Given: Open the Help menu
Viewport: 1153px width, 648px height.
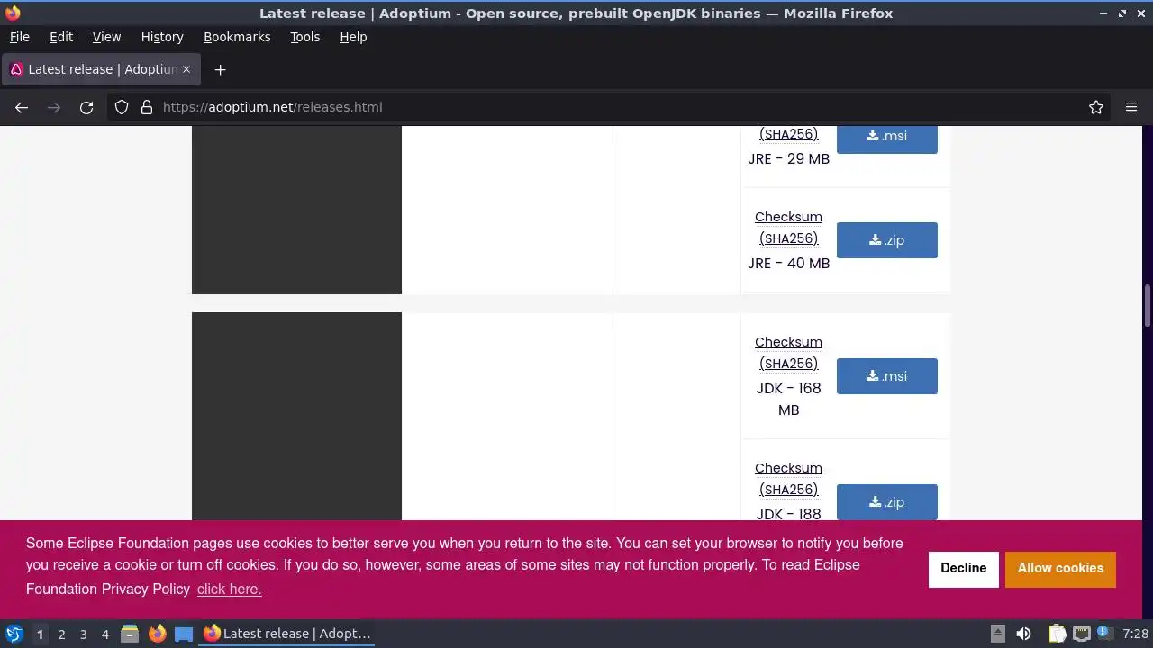Looking at the screenshot, I should click(x=353, y=37).
